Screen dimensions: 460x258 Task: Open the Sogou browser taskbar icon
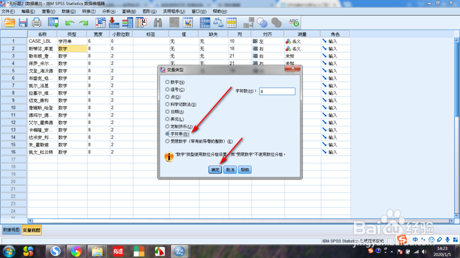[x=55, y=251]
